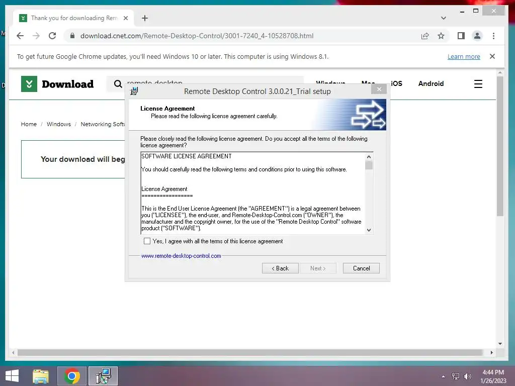Click horizontal scrollbar right arrow

point(492,352)
